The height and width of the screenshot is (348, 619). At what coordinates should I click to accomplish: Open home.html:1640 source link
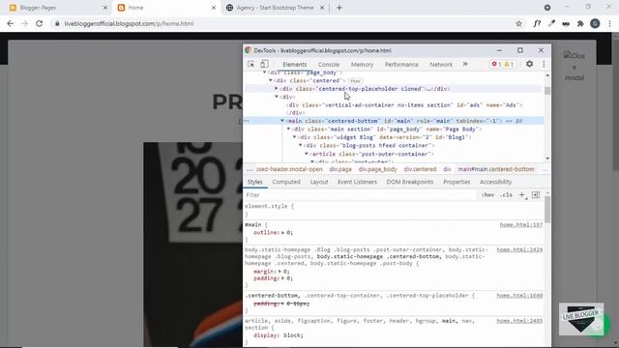click(519, 296)
